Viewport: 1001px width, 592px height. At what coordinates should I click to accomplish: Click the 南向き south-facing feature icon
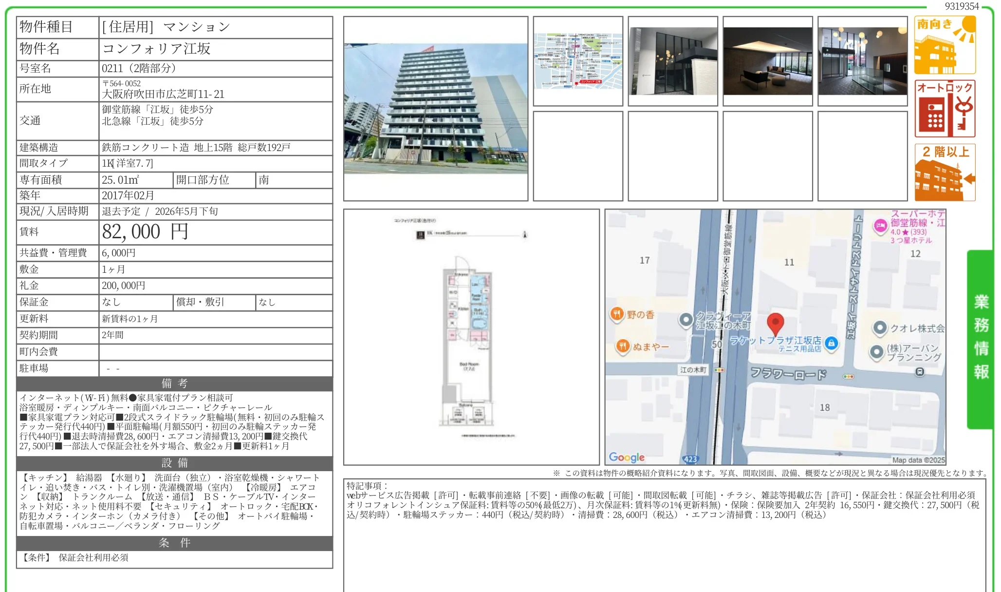(945, 45)
